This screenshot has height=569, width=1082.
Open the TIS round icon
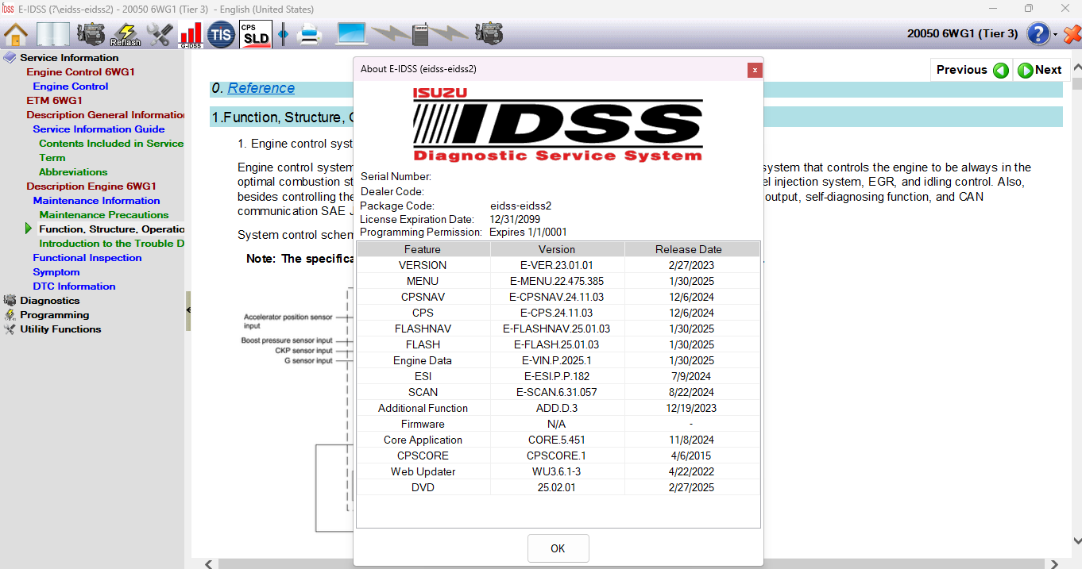221,34
